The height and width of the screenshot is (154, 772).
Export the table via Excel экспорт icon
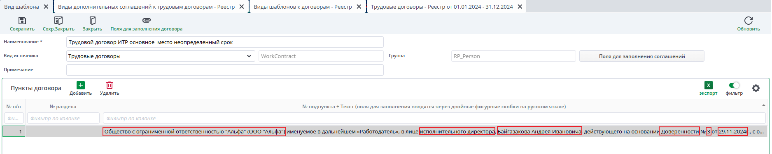tap(708, 85)
